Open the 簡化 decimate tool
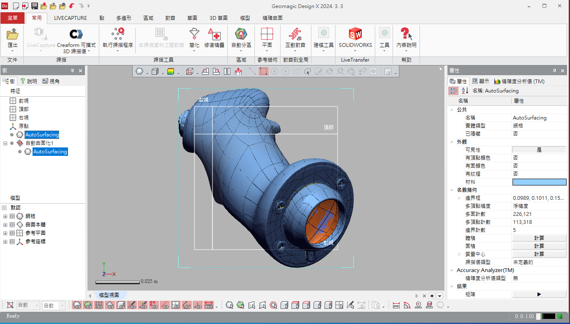The width and height of the screenshot is (570, 324). [x=194, y=38]
